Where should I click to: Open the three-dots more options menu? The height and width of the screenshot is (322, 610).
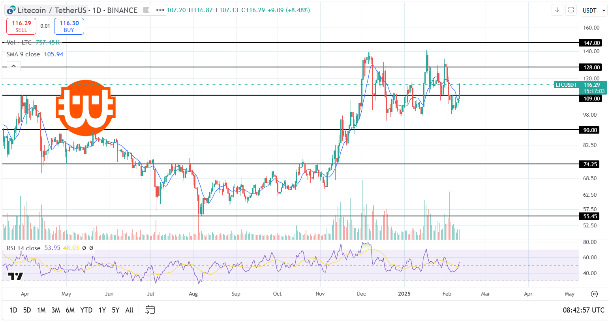pos(160,10)
